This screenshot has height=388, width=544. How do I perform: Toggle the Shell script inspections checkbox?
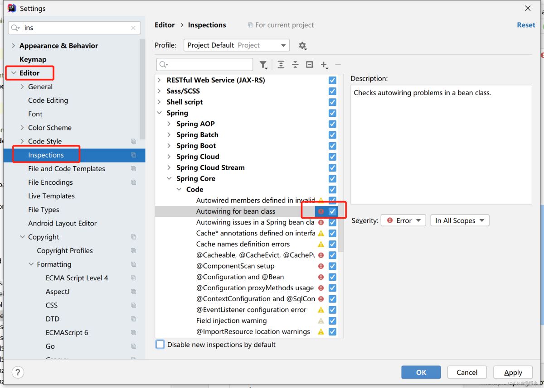point(332,102)
